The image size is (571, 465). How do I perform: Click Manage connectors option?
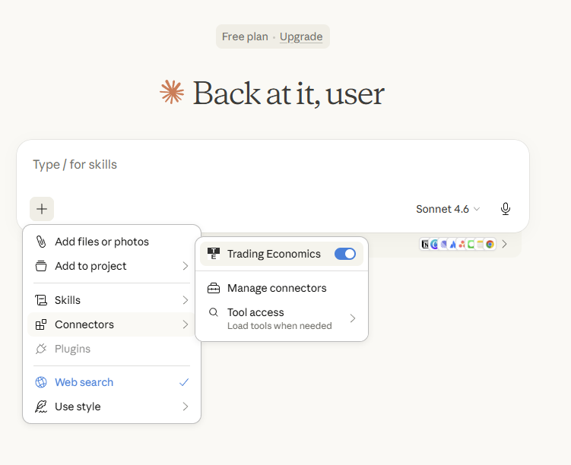(277, 288)
